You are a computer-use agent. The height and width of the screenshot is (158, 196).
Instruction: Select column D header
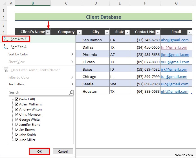tap(96, 3)
